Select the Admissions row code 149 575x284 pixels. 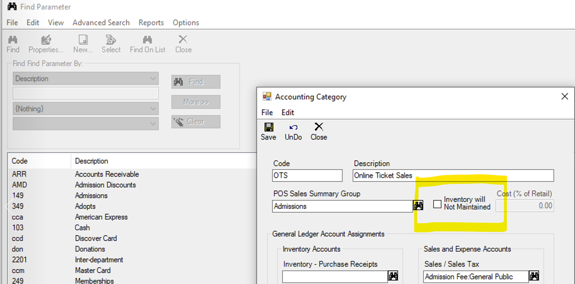132,195
